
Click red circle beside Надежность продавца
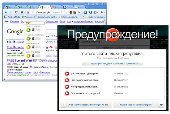pos(67,80)
